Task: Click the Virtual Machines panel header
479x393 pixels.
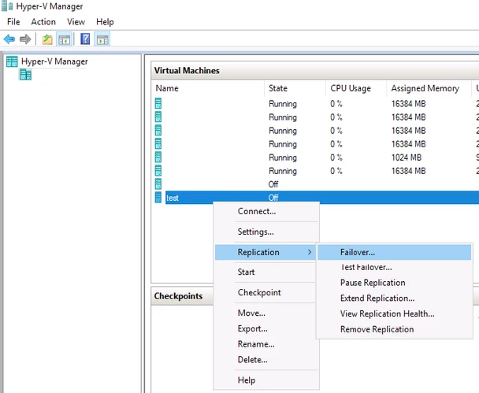Action: click(x=315, y=71)
